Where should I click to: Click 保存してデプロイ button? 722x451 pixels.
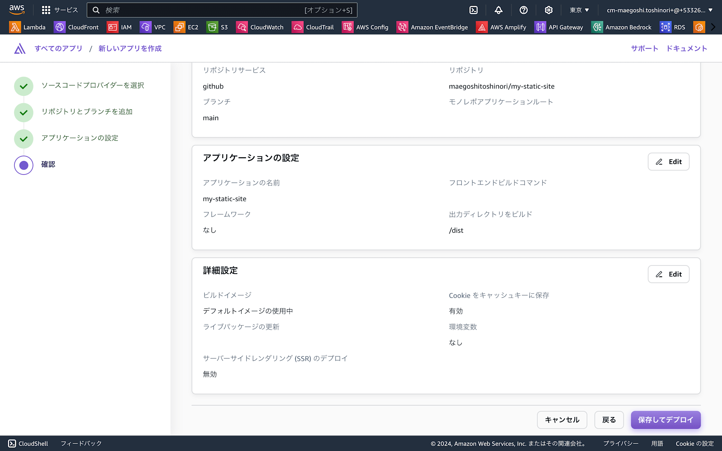click(666, 420)
